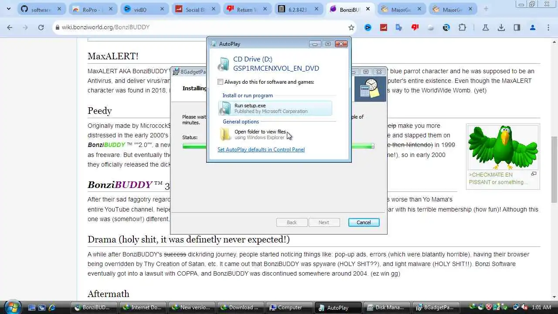
Task: Switch to the RoPro tab
Action: click(93, 10)
